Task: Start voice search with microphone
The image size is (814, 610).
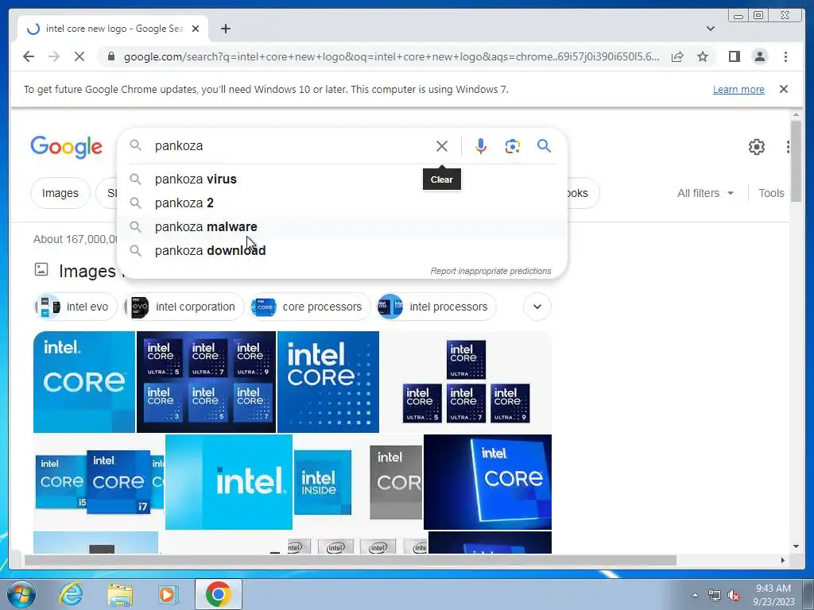Action: (x=481, y=146)
